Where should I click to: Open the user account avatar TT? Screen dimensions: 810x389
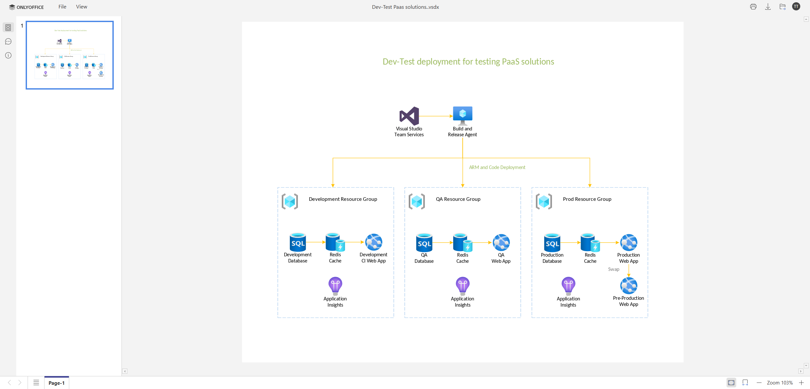[796, 6]
